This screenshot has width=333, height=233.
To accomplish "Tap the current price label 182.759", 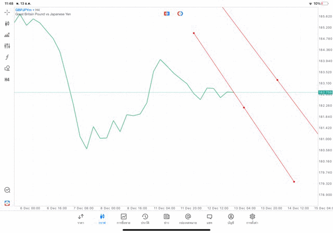I will click(325, 93).
